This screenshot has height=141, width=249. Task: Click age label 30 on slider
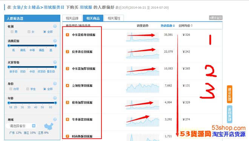point(22,107)
